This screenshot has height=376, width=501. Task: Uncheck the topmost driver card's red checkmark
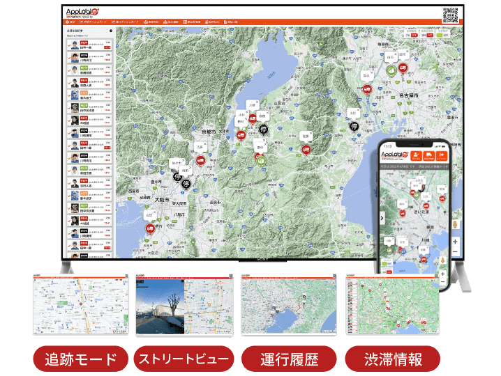tap(69, 45)
